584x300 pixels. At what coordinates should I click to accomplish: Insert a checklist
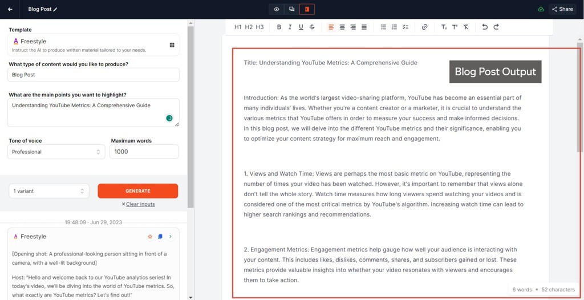point(405,27)
